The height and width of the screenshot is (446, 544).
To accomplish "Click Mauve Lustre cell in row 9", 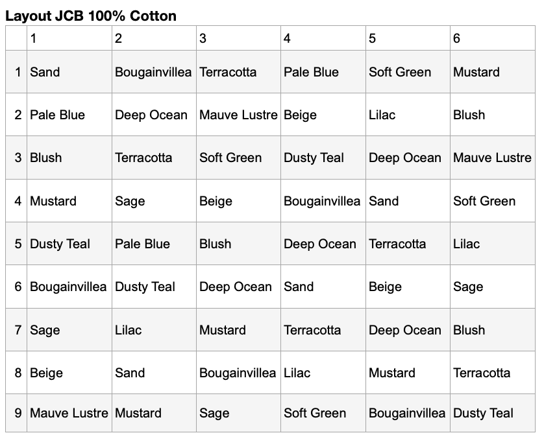I will tap(69, 413).
